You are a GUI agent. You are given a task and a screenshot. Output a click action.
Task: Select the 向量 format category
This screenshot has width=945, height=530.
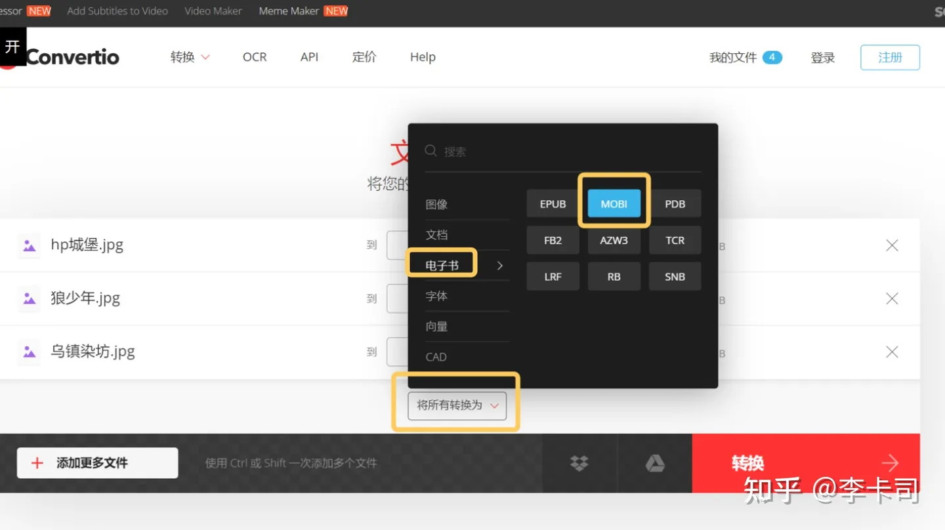(x=436, y=326)
